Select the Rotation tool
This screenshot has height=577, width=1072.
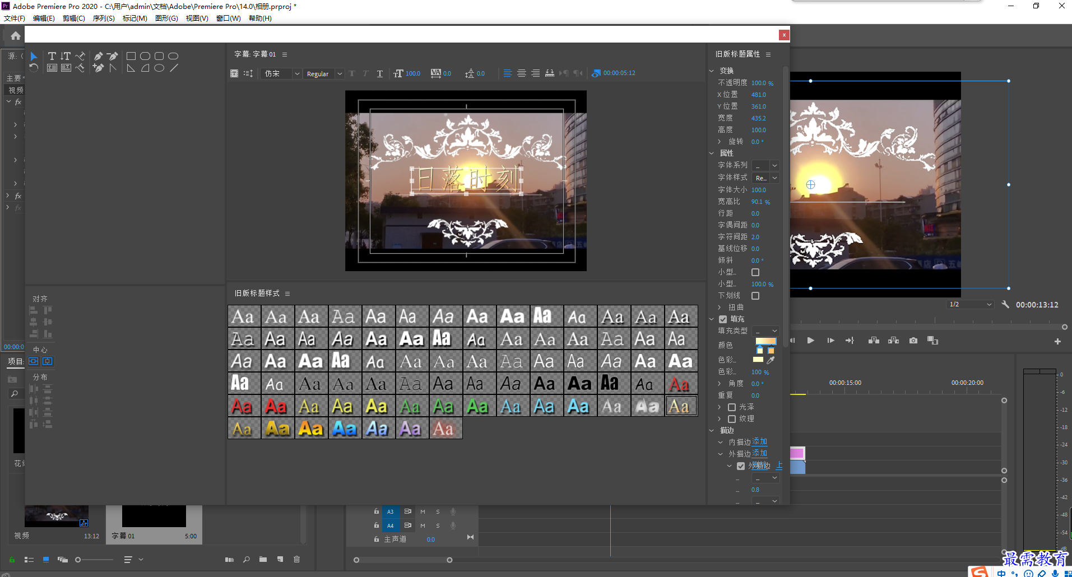point(34,68)
